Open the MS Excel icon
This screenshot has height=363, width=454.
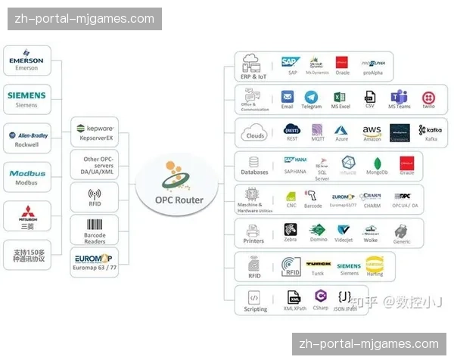coord(340,98)
